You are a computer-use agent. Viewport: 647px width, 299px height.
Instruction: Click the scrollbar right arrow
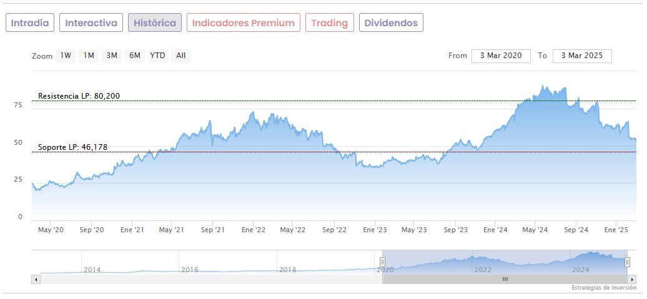click(x=632, y=279)
